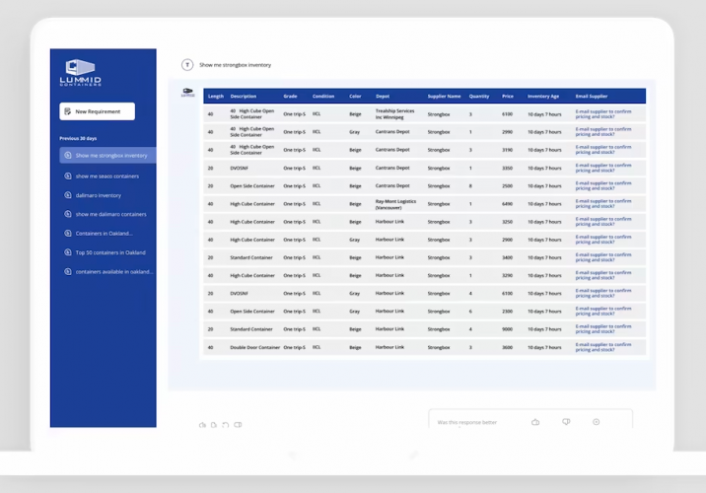Viewport: 706px width, 493px height.
Task: Click the history icon beside 'show me seaco containers'
Action: point(68,176)
